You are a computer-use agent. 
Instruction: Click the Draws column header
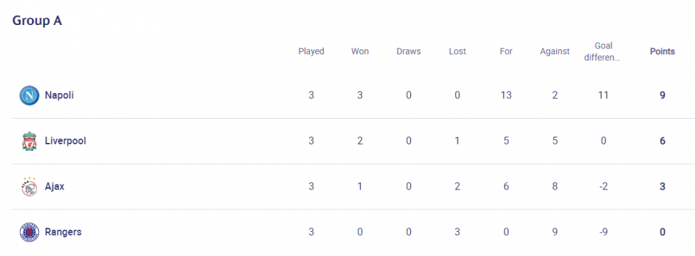409,51
